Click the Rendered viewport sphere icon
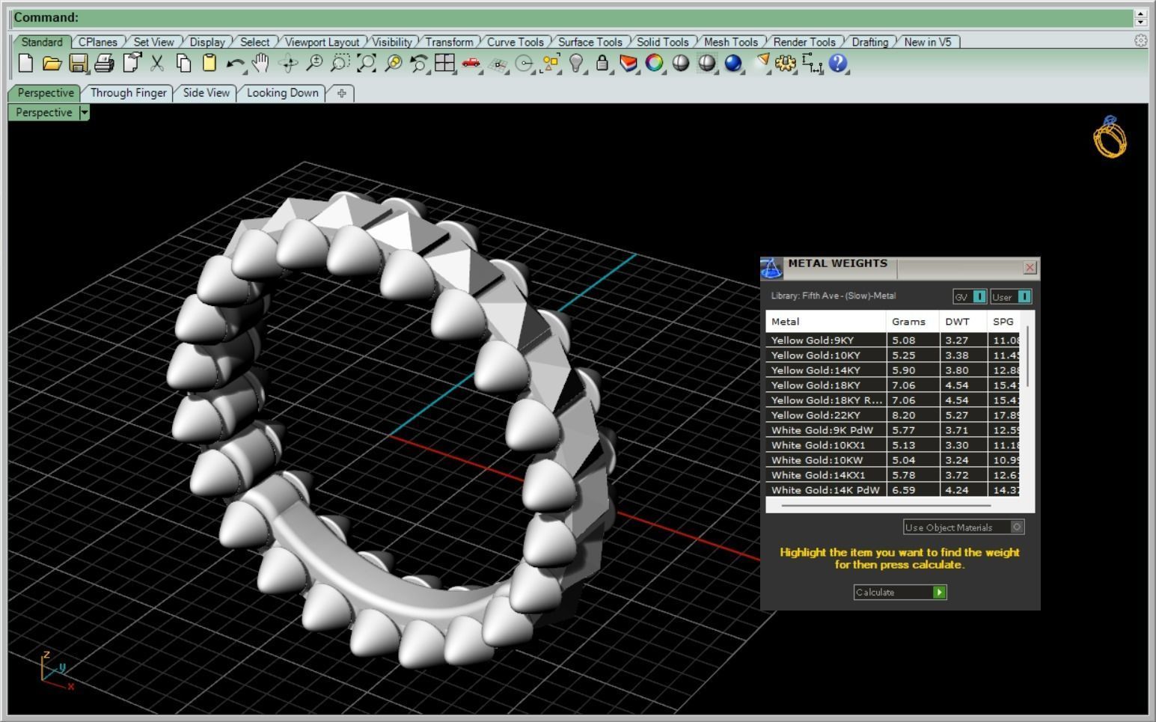 [x=707, y=64]
